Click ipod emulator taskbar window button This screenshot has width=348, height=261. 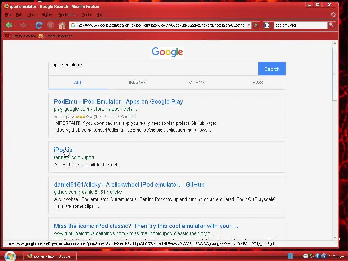pos(50,256)
